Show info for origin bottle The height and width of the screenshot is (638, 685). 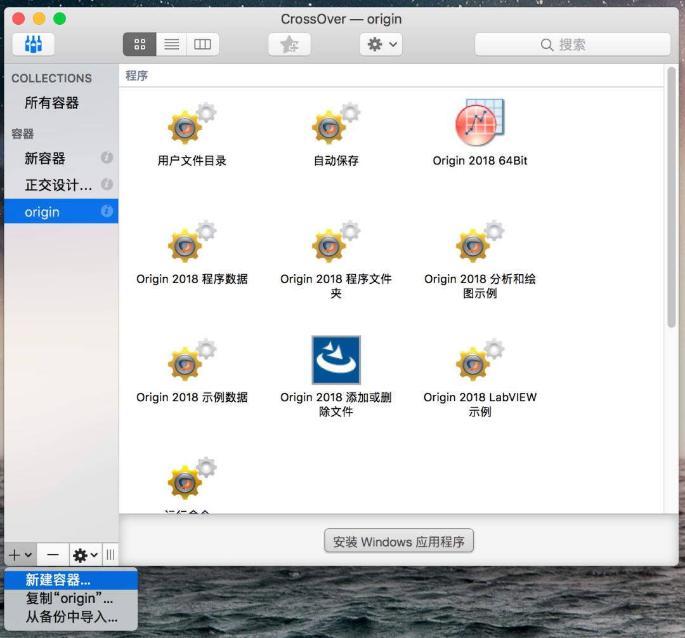coord(107,211)
